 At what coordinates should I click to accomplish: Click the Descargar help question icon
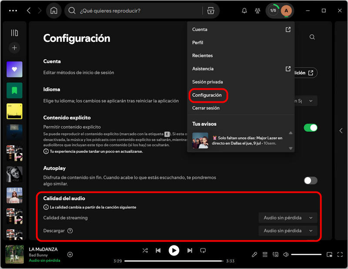70,231
